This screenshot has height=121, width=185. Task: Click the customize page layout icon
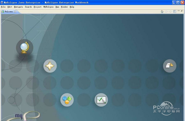(x=175, y=11)
